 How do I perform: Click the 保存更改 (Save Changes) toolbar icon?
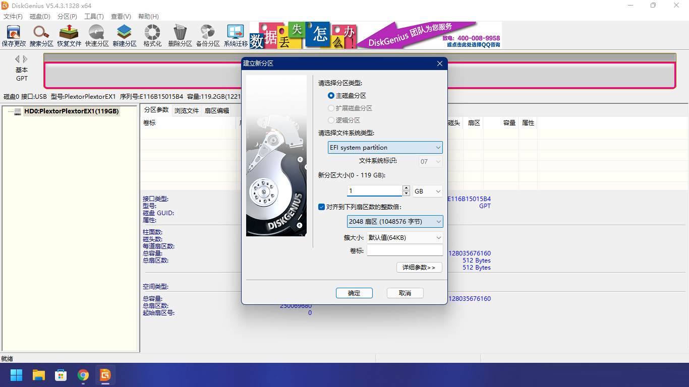coord(14,35)
